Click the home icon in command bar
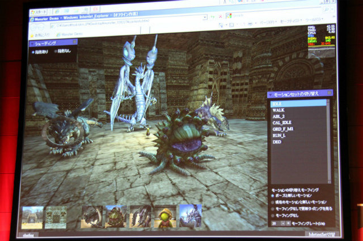The width and height of the screenshot is (363, 241). tap(221, 25)
